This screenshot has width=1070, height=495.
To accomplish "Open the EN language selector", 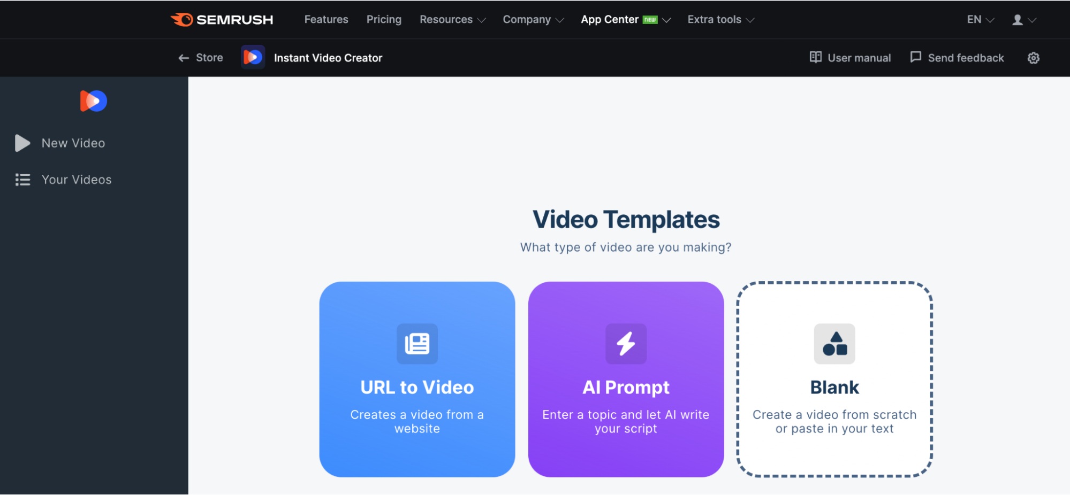I will [978, 19].
